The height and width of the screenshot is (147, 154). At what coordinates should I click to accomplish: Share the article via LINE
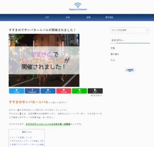coord(79,91)
